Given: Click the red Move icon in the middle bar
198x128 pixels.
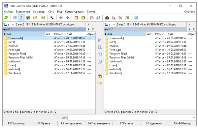Looking at the screenshot, I should tap(100, 62).
